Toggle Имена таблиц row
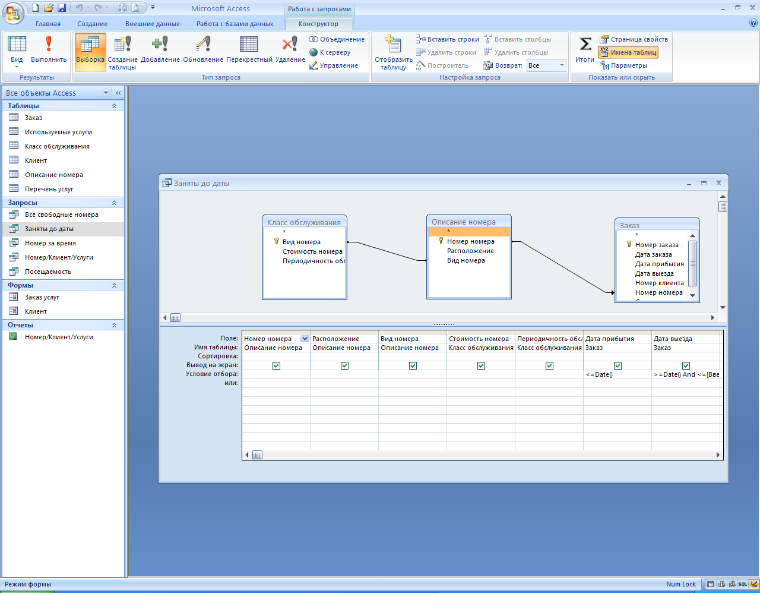This screenshot has height=593, width=760. 628,52
